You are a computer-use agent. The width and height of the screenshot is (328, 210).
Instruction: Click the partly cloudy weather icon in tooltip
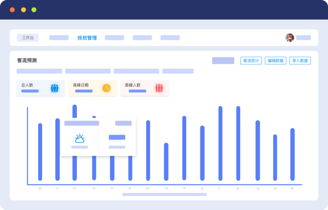coord(80,139)
